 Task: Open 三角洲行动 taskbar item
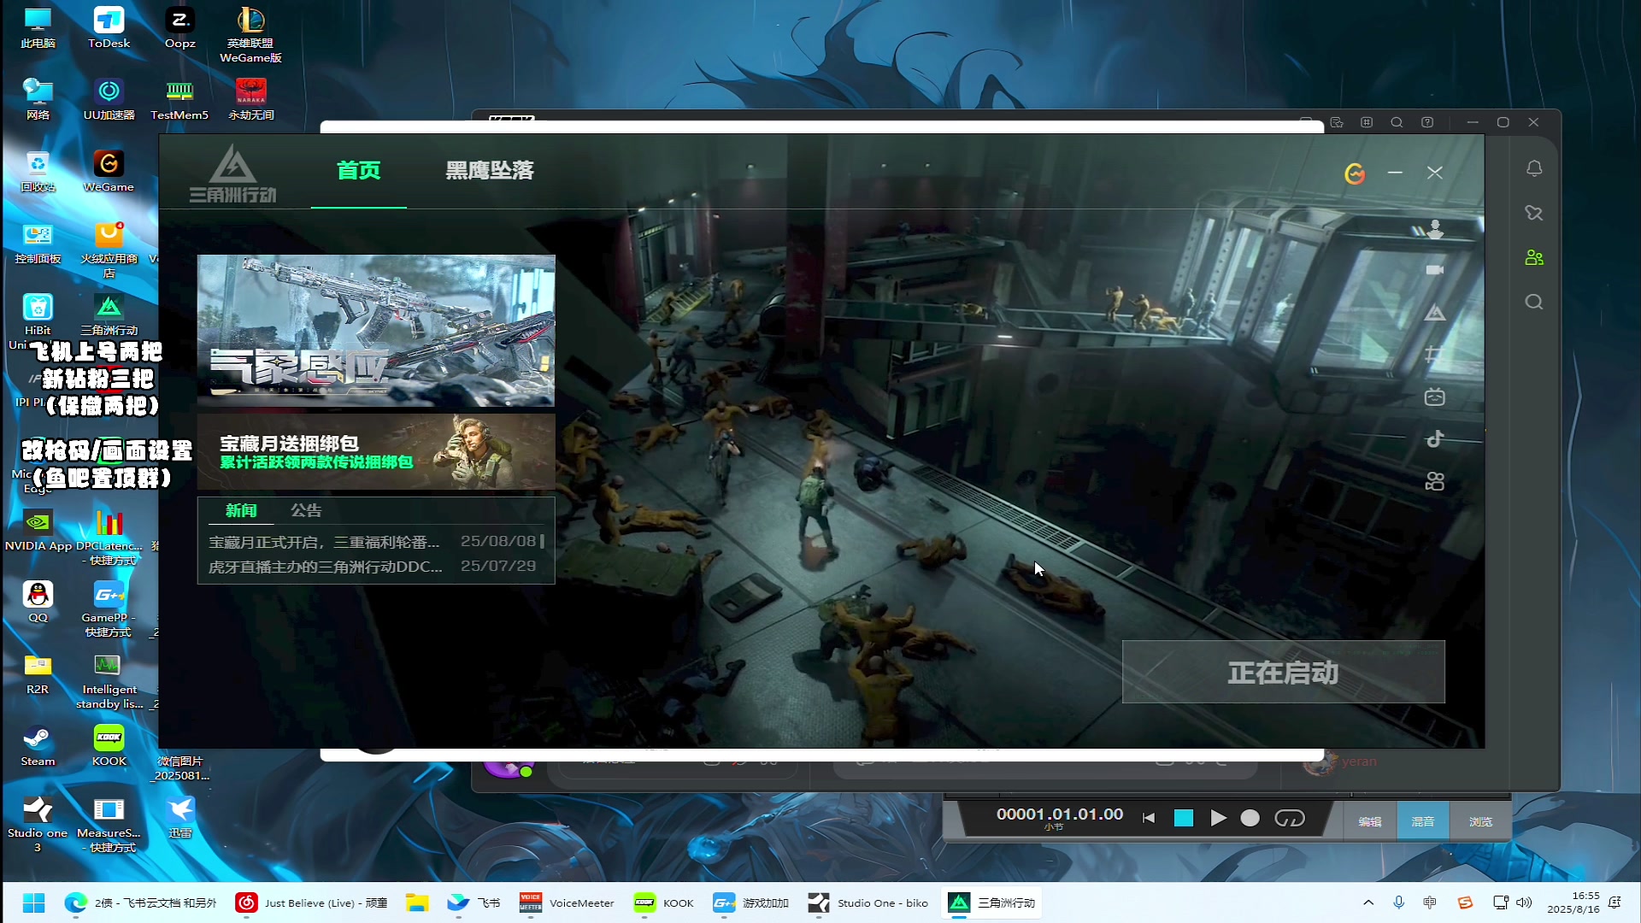992,902
